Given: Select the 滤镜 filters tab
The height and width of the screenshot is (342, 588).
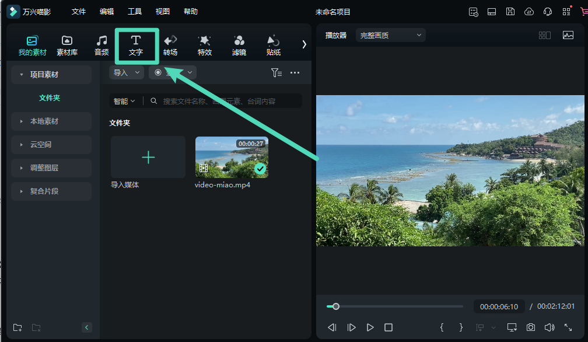Looking at the screenshot, I should point(239,46).
